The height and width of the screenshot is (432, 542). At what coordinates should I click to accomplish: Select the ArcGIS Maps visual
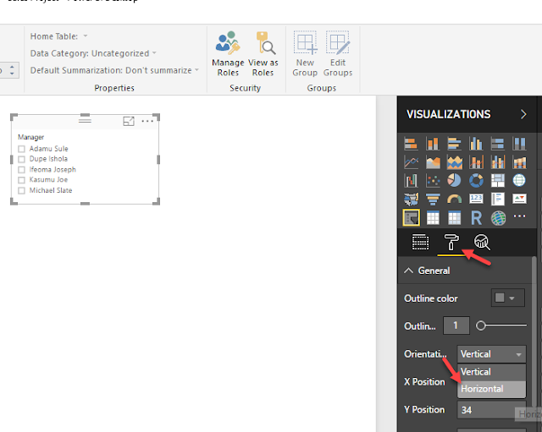click(498, 218)
